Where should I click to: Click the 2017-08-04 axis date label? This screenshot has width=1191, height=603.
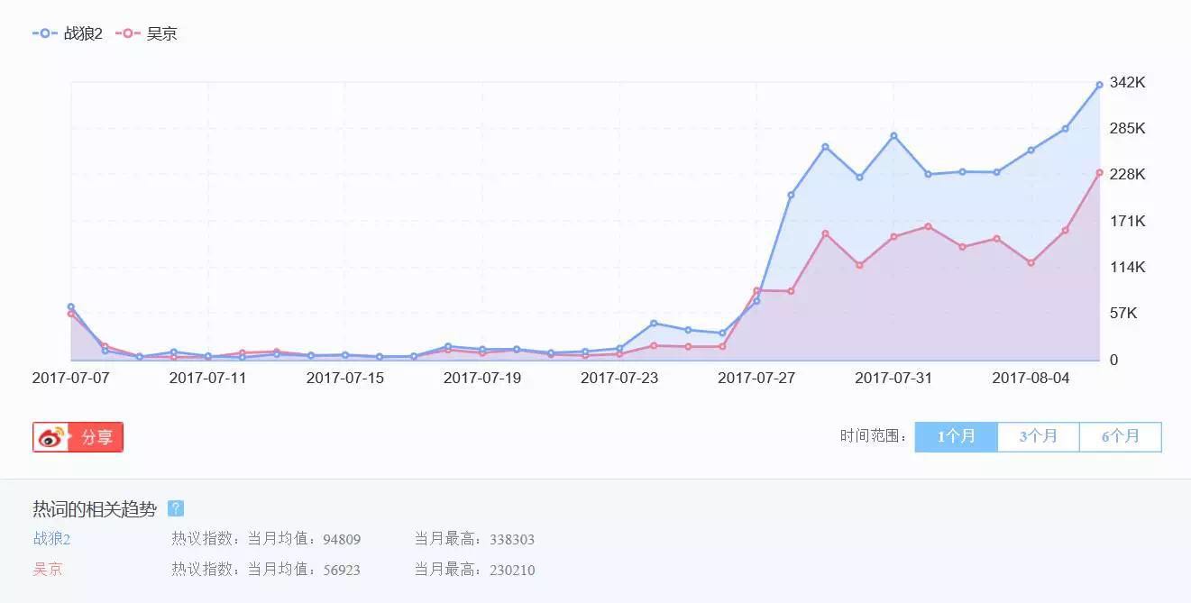pos(1031,378)
